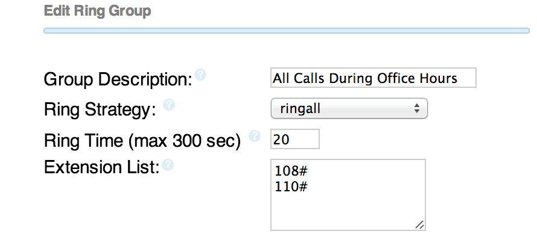The height and width of the screenshot is (237, 537).
Task: Select the 'ringall' text in combo box
Action: 300,109
